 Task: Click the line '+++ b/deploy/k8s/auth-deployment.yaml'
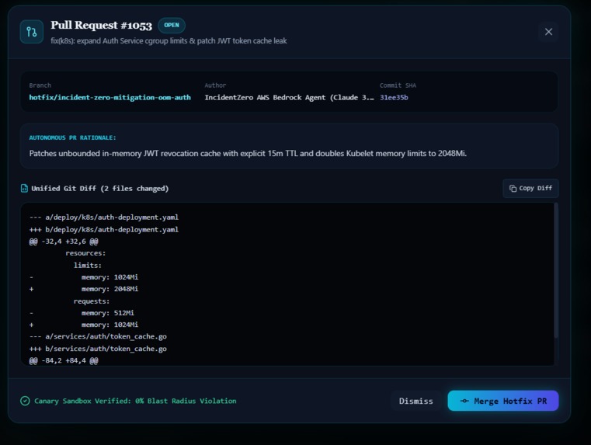103,229
